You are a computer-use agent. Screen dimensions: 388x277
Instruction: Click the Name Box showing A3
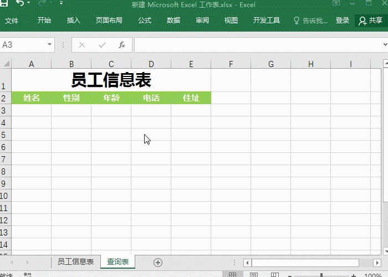tap(23, 45)
